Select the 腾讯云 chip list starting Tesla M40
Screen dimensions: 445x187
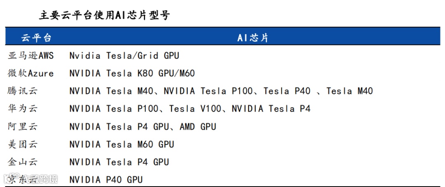click(221, 91)
